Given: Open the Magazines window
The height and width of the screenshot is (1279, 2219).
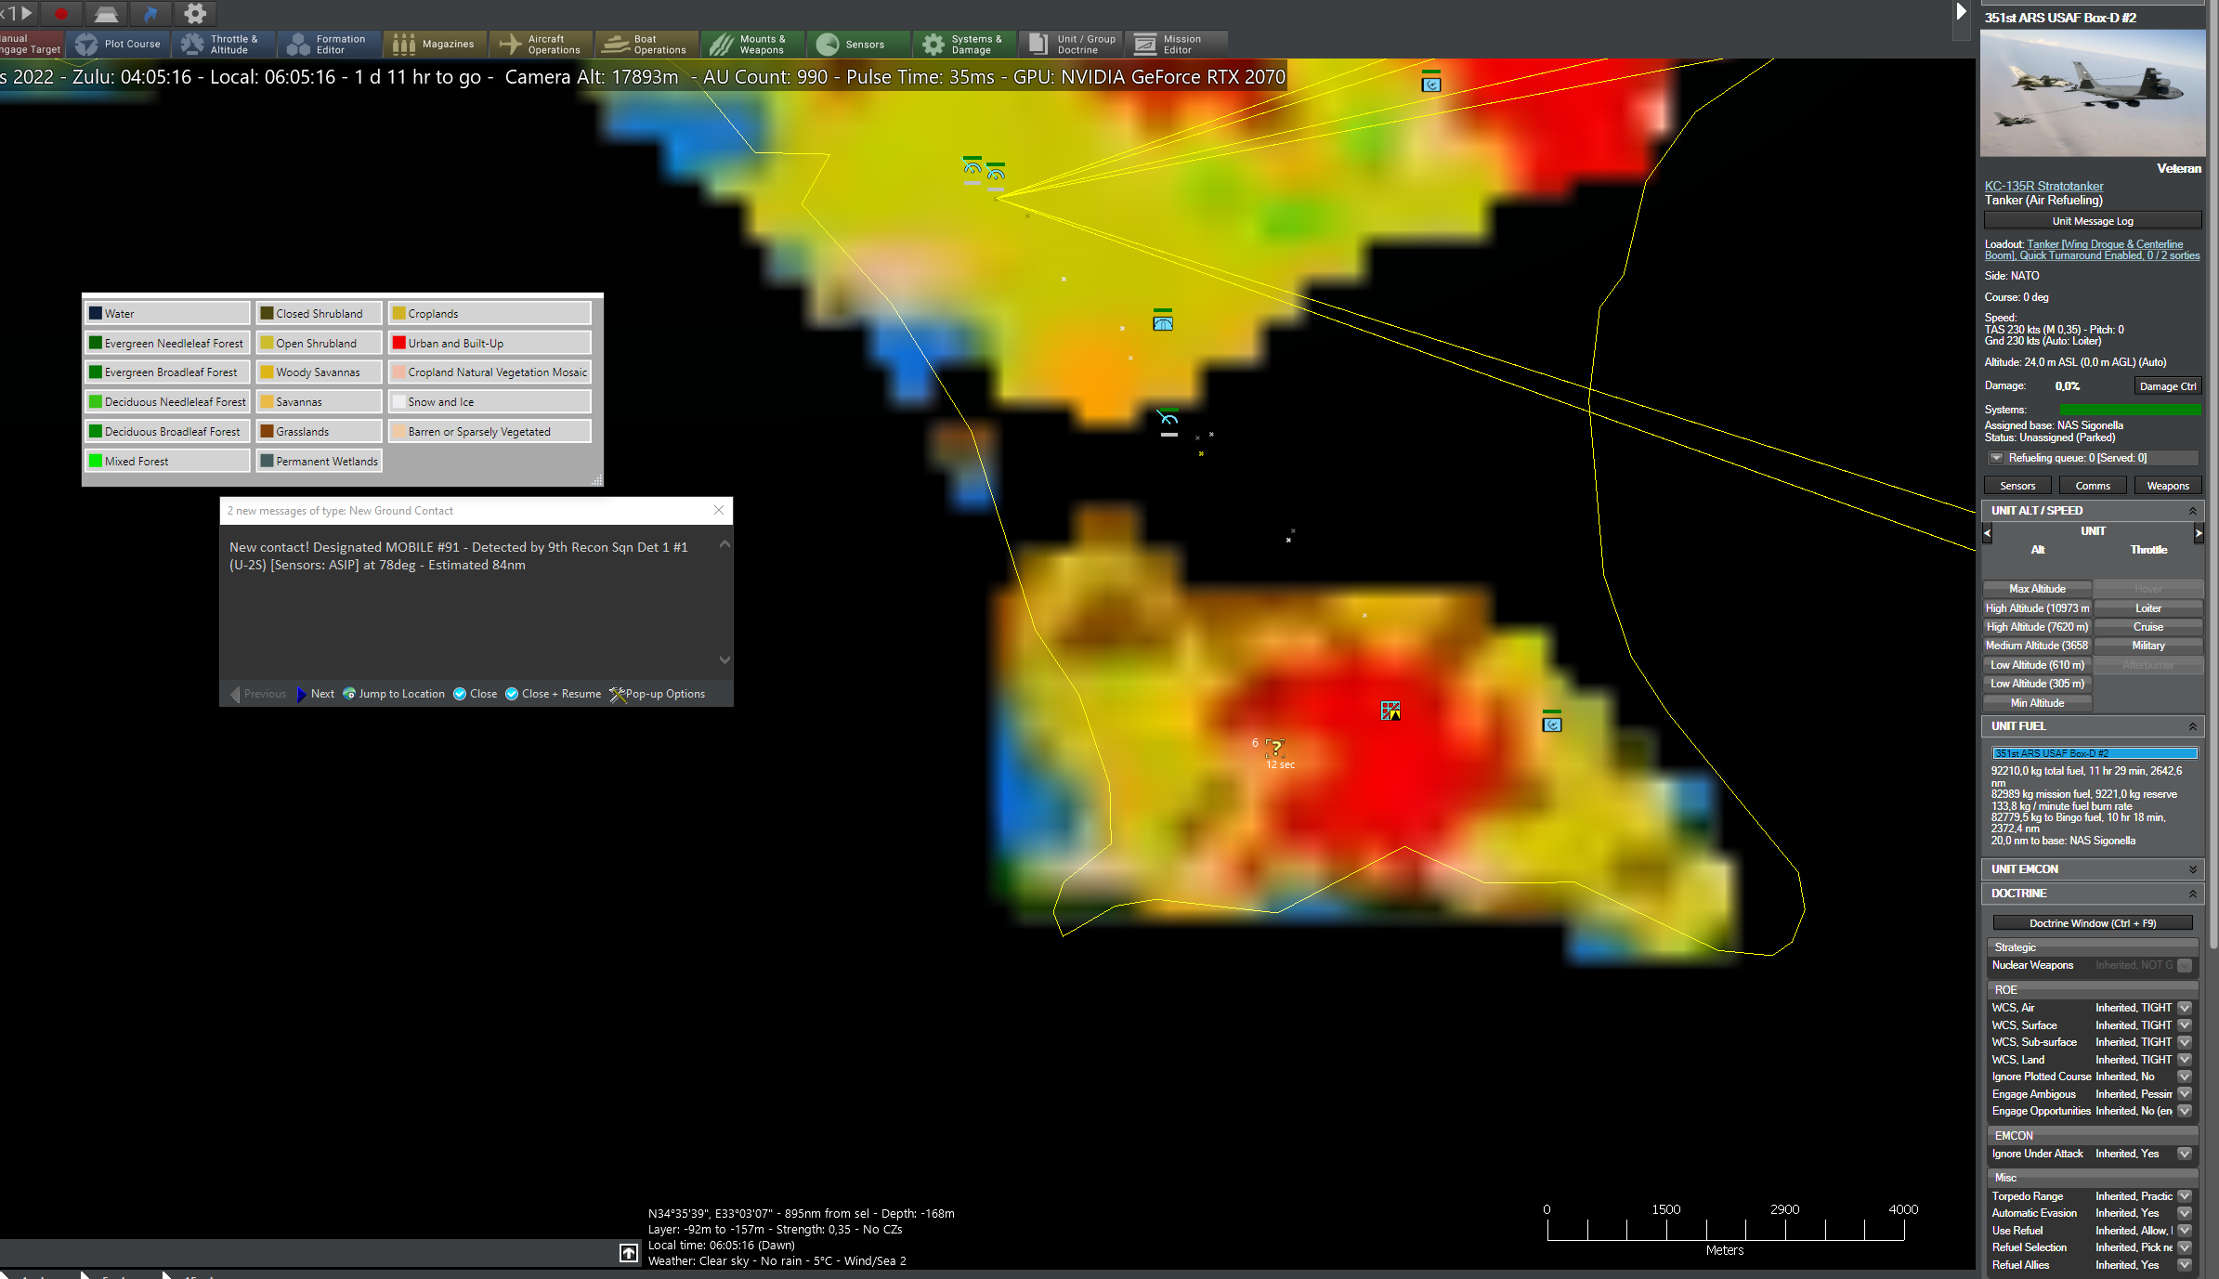Looking at the screenshot, I should point(435,44).
